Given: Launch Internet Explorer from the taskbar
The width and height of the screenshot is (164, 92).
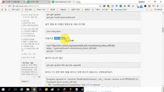Looking at the screenshot, I should pos(22,89).
